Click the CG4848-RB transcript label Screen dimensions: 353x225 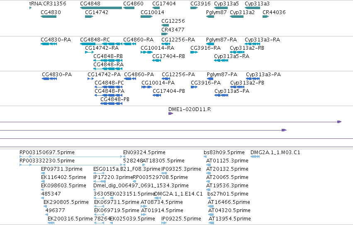pyautogui.click(x=108, y=56)
